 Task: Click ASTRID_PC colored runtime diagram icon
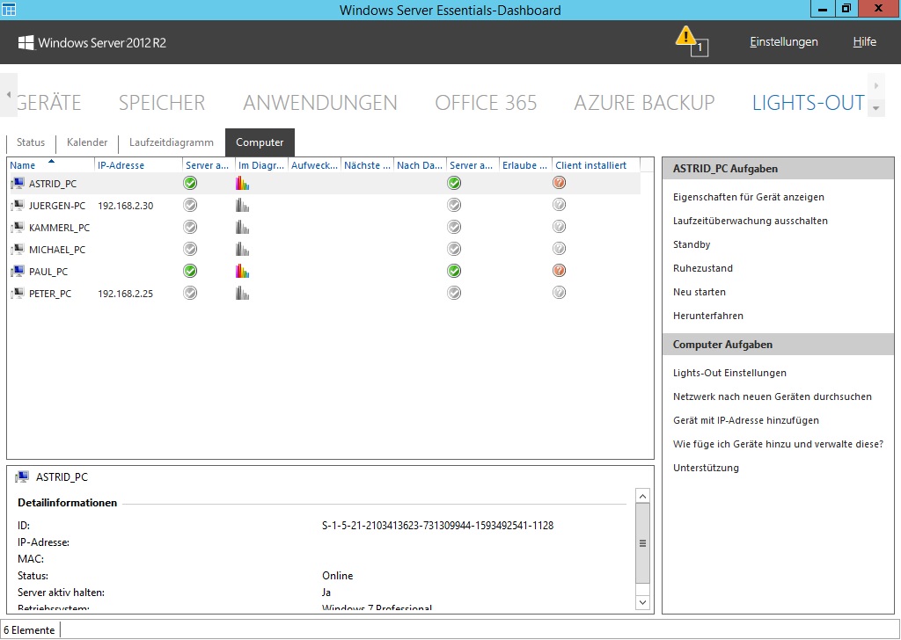[x=243, y=184]
